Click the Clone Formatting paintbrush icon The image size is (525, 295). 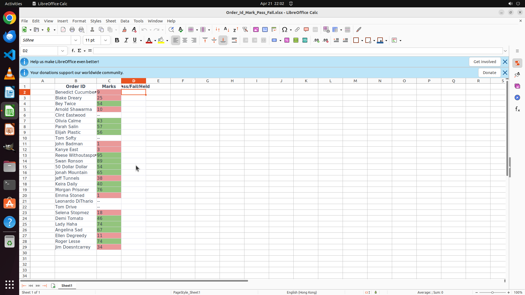point(124,29)
